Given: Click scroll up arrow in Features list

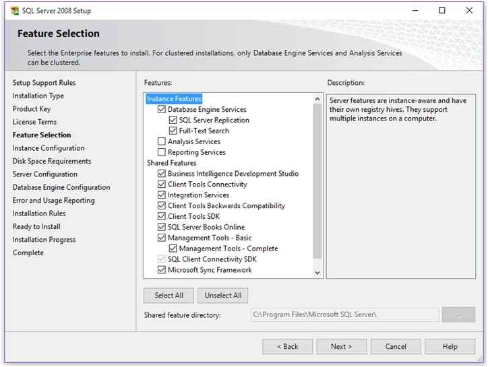Looking at the screenshot, I should tap(317, 99).
